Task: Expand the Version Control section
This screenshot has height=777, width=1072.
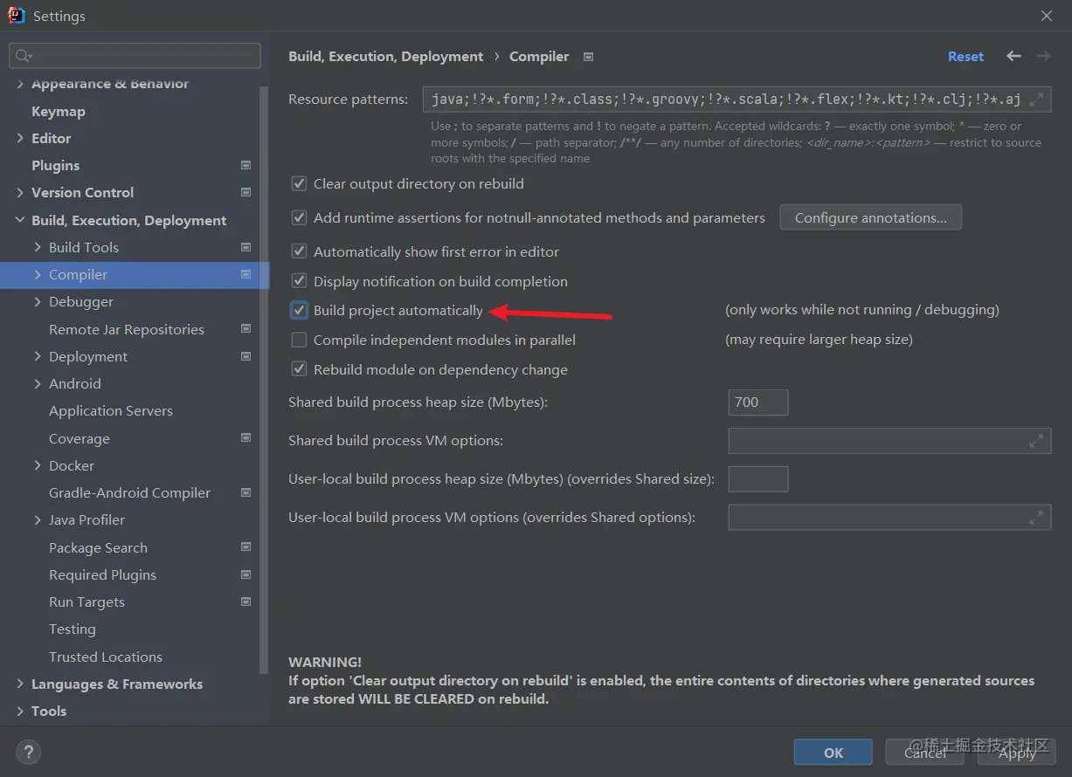Action: pos(20,192)
